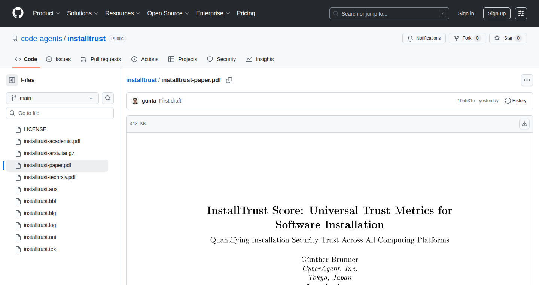Click the Sign up button
The height and width of the screenshot is (285, 539).
pyautogui.click(x=497, y=13)
